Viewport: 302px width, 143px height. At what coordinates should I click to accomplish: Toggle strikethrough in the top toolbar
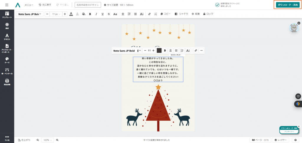click(x=109, y=14)
